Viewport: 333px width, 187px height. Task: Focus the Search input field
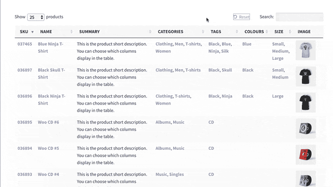(299, 17)
